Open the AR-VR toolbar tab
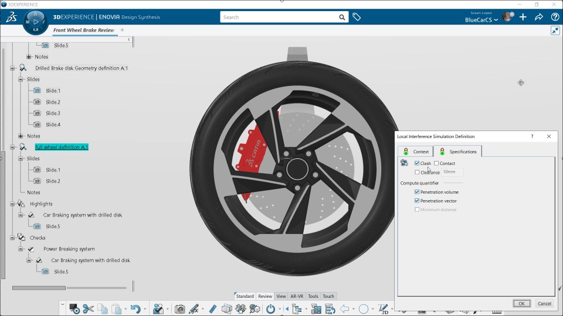The height and width of the screenshot is (316, 563). (297, 296)
